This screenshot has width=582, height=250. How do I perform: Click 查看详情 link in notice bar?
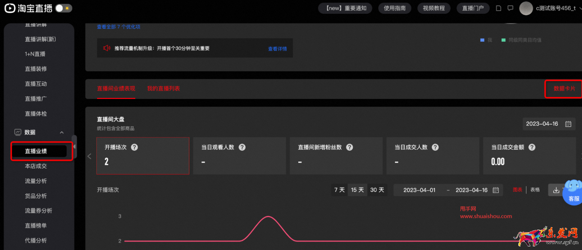click(x=278, y=49)
